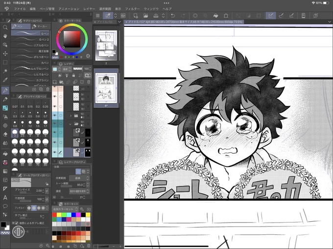
Task: Open the 効果範囲 dropdown
Action: pyautogui.click(x=79, y=178)
